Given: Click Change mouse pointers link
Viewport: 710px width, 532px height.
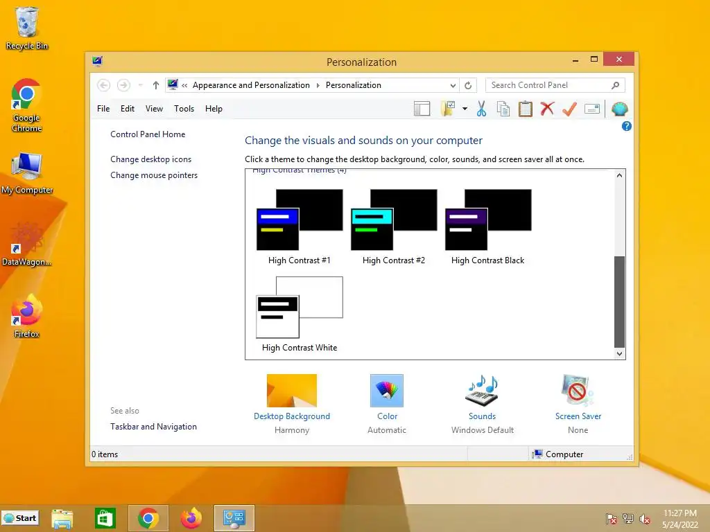Looking at the screenshot, I should [154, 175].
